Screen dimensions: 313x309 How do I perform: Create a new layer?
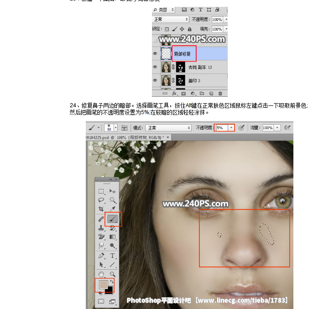[211, 94]
